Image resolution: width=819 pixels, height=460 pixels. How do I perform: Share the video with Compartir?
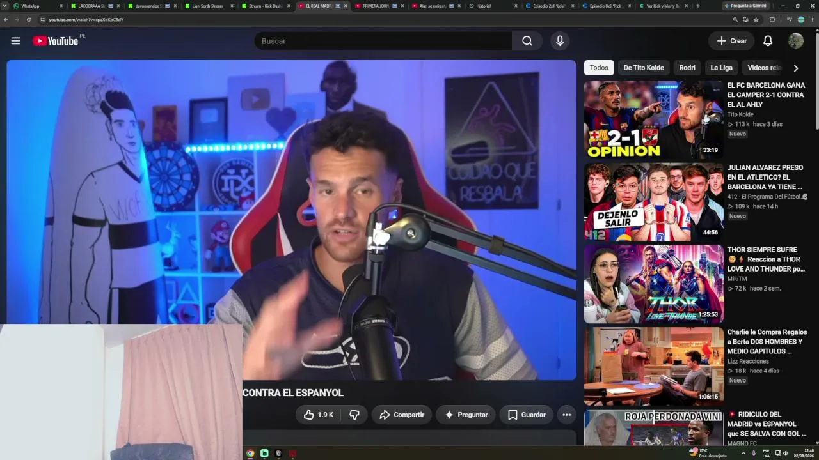pos(402,415)
